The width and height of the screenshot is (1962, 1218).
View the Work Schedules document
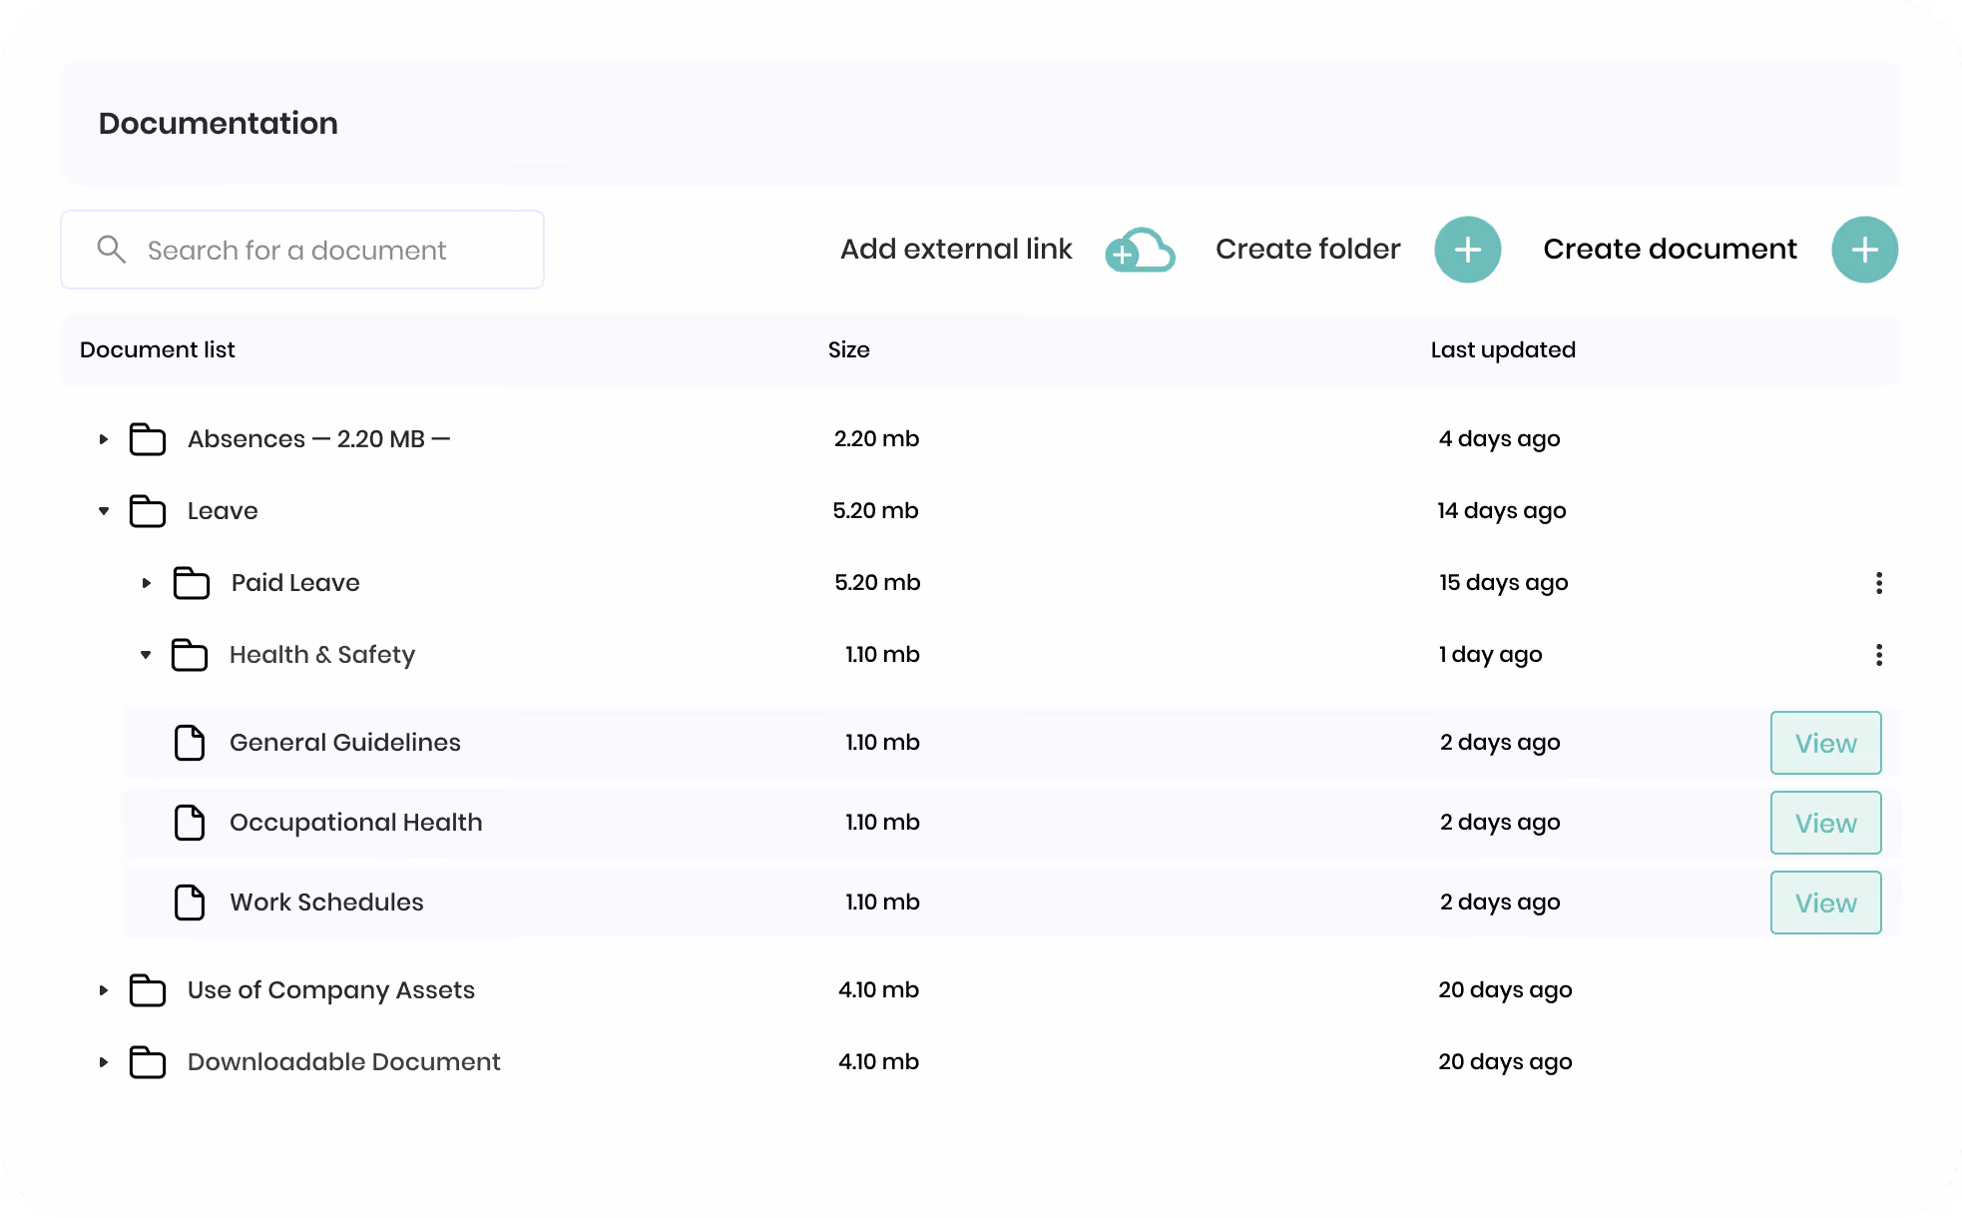[x=1825, y=903]
